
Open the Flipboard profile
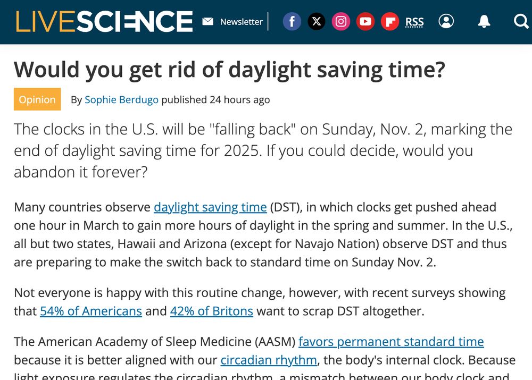(x=390, y=21)
